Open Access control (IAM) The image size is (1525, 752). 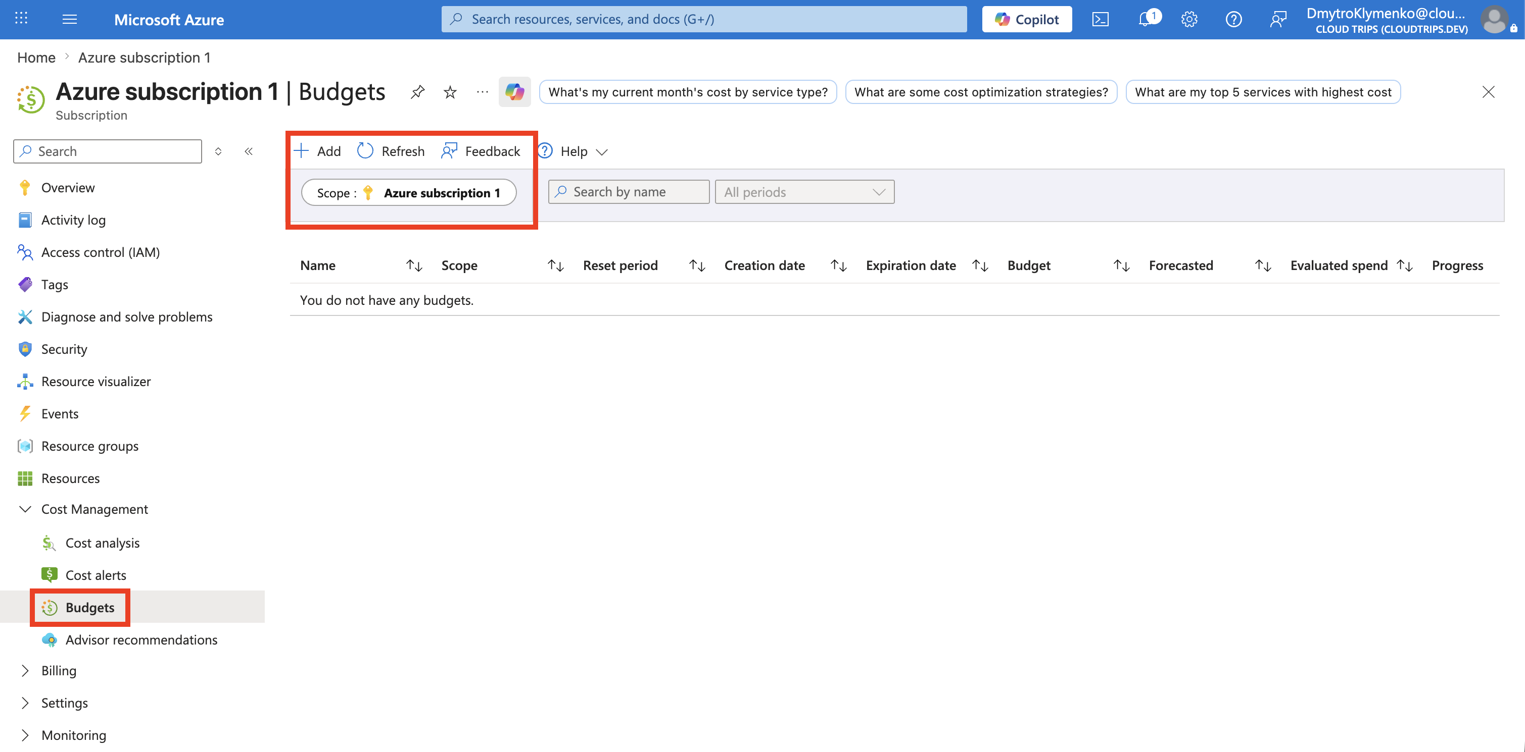pyautogui.click(x=100, y=252)
